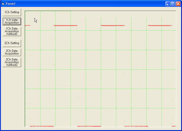The width and height of the screenshot is (182, 131).
Task: Select the third red high-level waveform segment
Action: [x=113, y=25]
